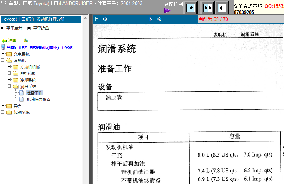Viewport: 284px width, 184px height.
Task: Expand the 起动系统 tree node
Action: pyautogui.click(x=3, y=112)
